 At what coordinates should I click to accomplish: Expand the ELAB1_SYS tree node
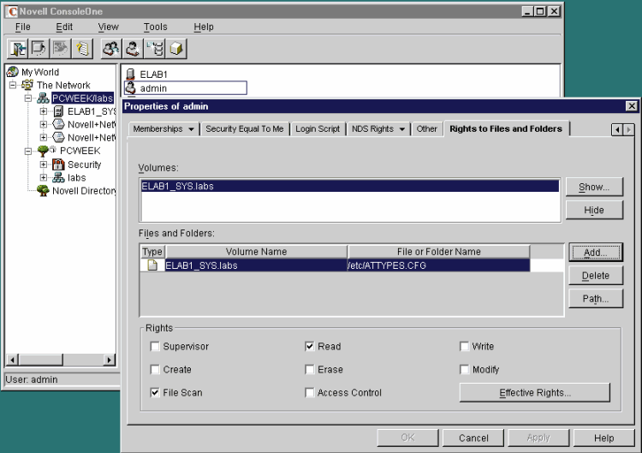tap(44, 111)
